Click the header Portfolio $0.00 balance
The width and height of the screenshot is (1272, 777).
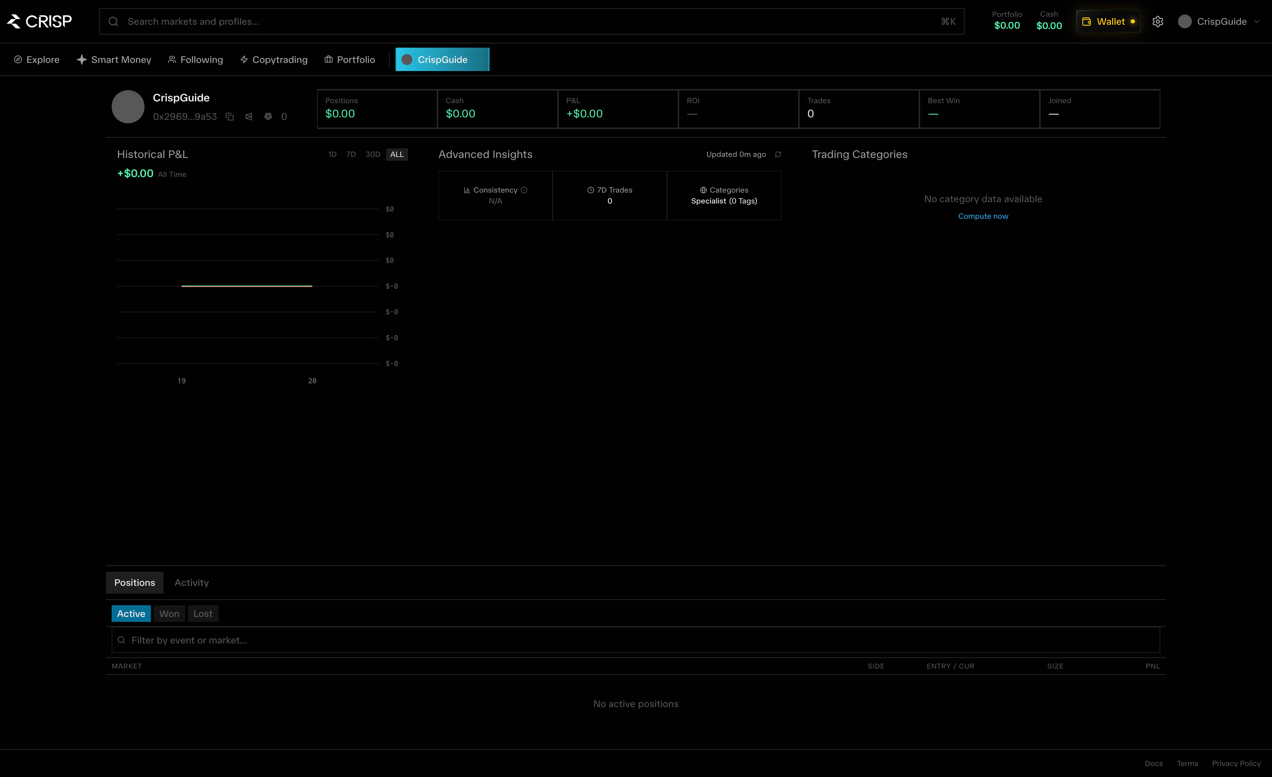1007,20
